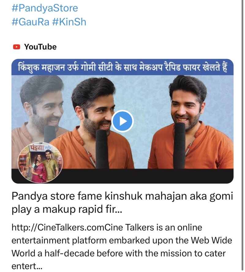The width and height of the screenshot is (245, 272).
Task: Click the truncated 'entert...' description ending
Action: pyautogui.click(x=27, y=266)
